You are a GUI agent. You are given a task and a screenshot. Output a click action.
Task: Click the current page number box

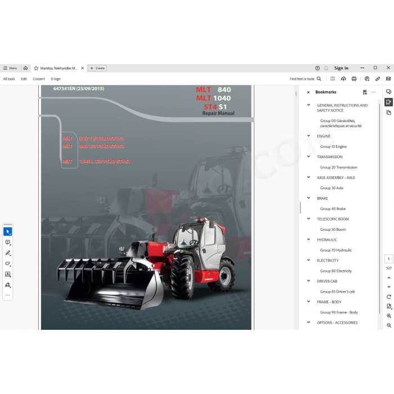[389, 259]
